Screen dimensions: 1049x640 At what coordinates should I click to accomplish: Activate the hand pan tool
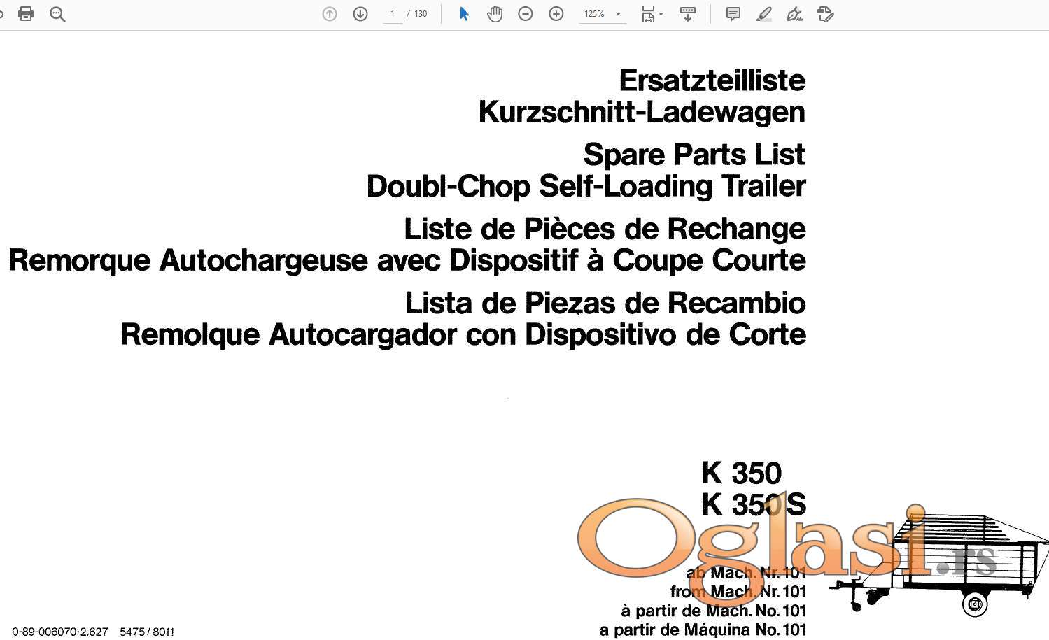[495, 14]
